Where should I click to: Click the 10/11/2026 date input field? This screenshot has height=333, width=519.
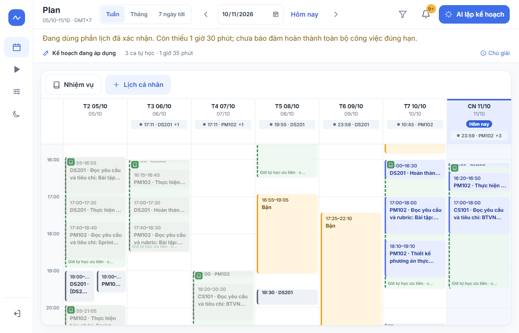click(x=251, y=14)
